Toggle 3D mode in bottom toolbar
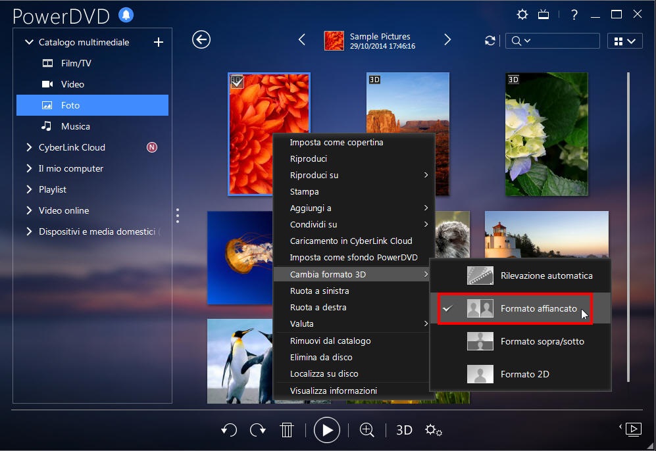The image size is (656, 451). tap(404, 430)
